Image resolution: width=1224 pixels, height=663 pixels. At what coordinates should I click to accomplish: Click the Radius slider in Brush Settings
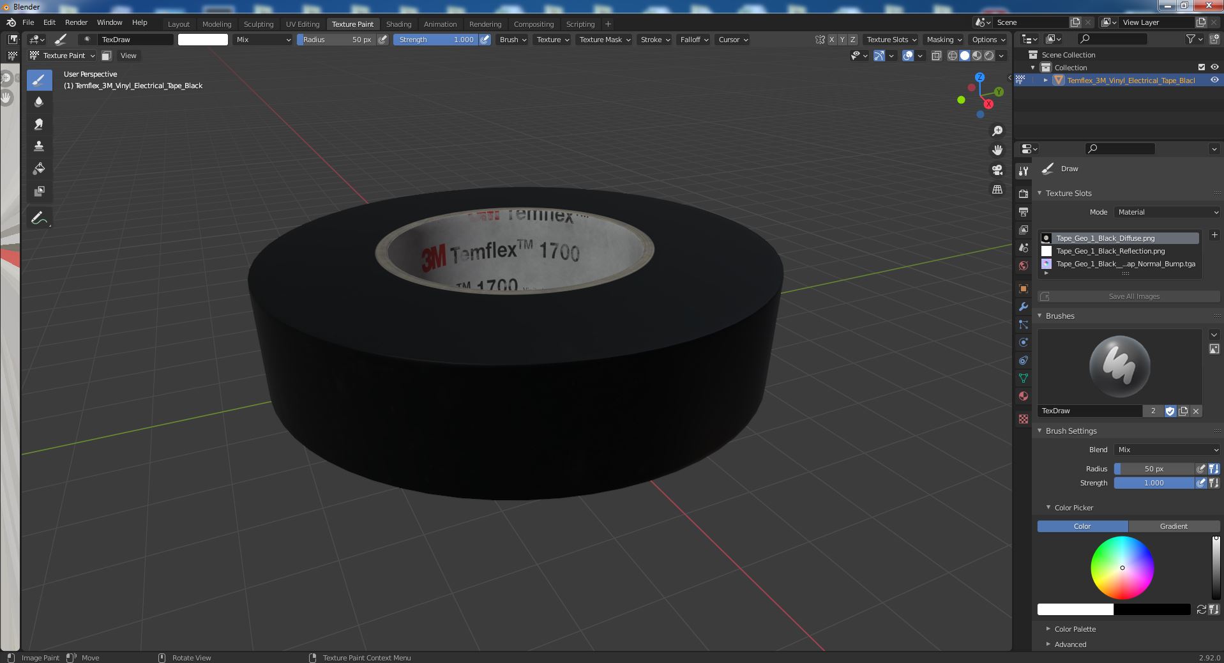click(1154, 469)
